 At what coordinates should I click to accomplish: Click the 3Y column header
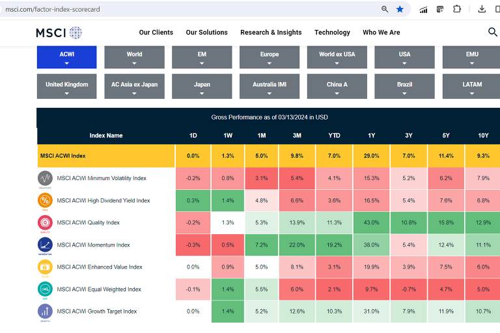tap(408, 135)
